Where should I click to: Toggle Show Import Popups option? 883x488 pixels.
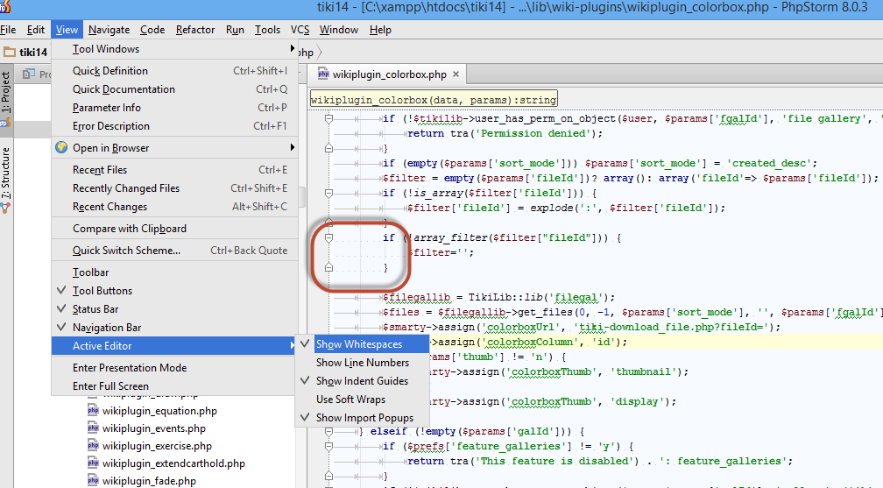tap(362, 418)
